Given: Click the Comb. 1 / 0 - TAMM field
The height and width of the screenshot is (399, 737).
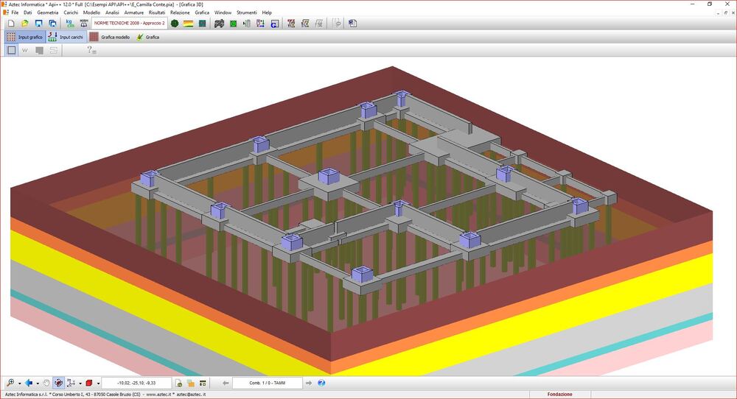Looking at the screenshot, I should click(268, 383).
